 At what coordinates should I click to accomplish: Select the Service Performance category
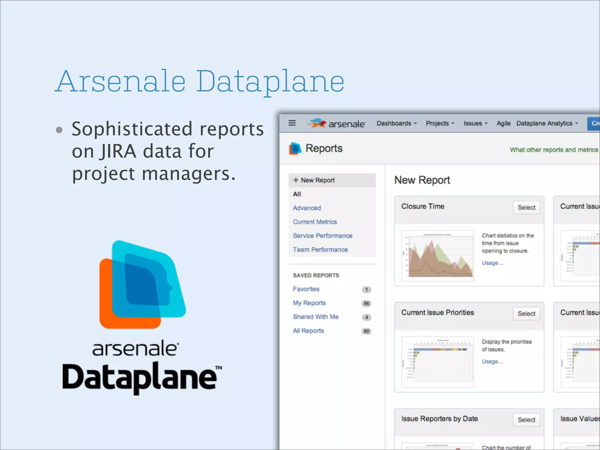(323, 236)
